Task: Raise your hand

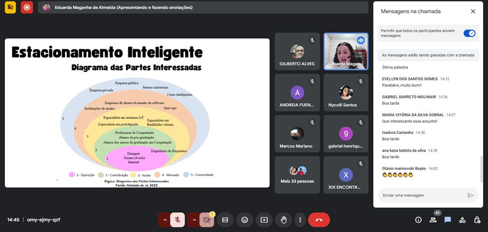Action: (283, 219)
